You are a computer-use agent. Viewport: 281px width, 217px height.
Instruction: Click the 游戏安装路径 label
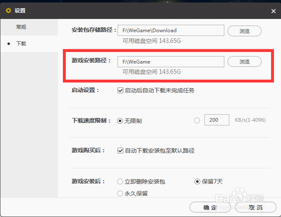pyautogui.click(x=91, y=60)
